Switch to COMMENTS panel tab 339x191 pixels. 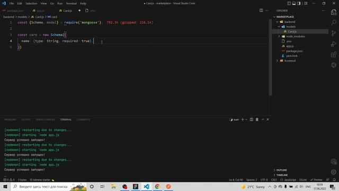coord(83,119)
